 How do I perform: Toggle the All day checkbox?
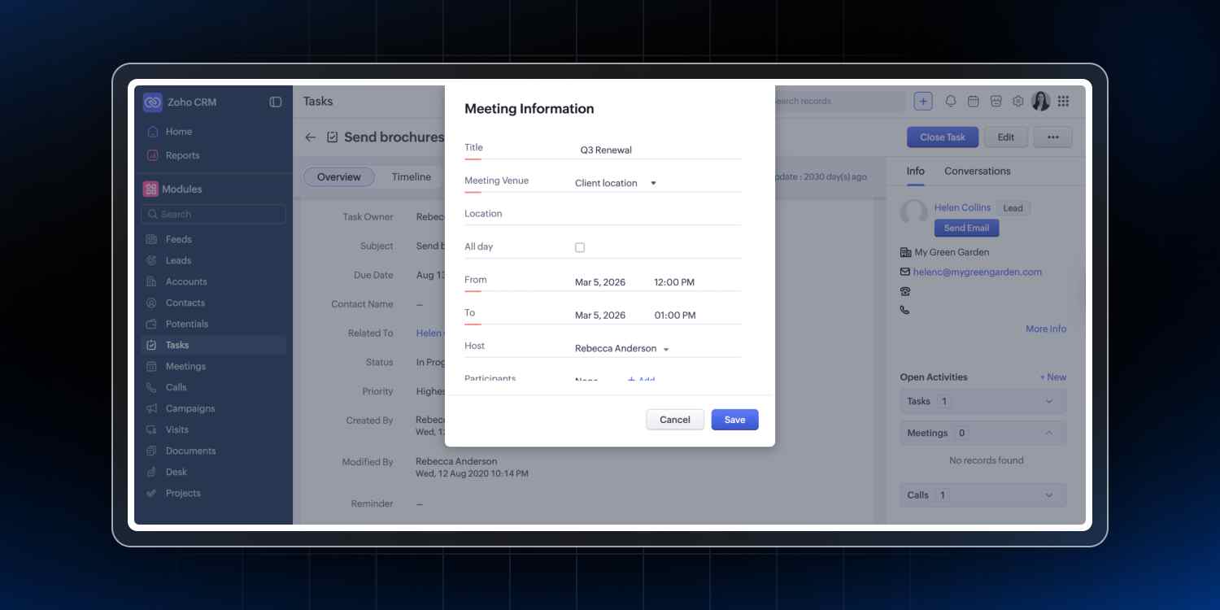[581, 246]
